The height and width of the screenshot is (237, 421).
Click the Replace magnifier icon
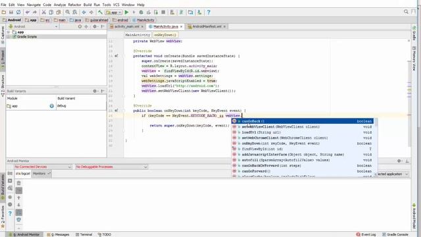(x=75, y=13)
